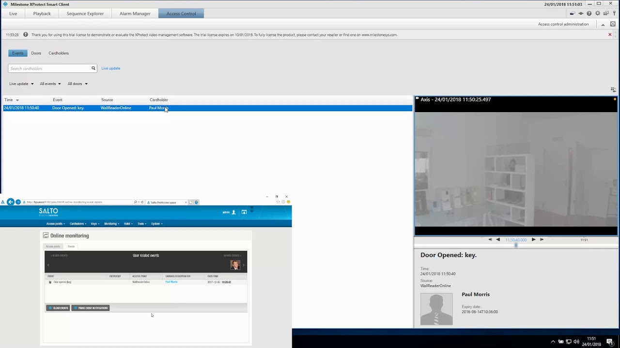Image resolution: width=620 pixels, height=348 pixels.
Task: Go forward in the Salto browser window
Action: [x=18, y=202]
